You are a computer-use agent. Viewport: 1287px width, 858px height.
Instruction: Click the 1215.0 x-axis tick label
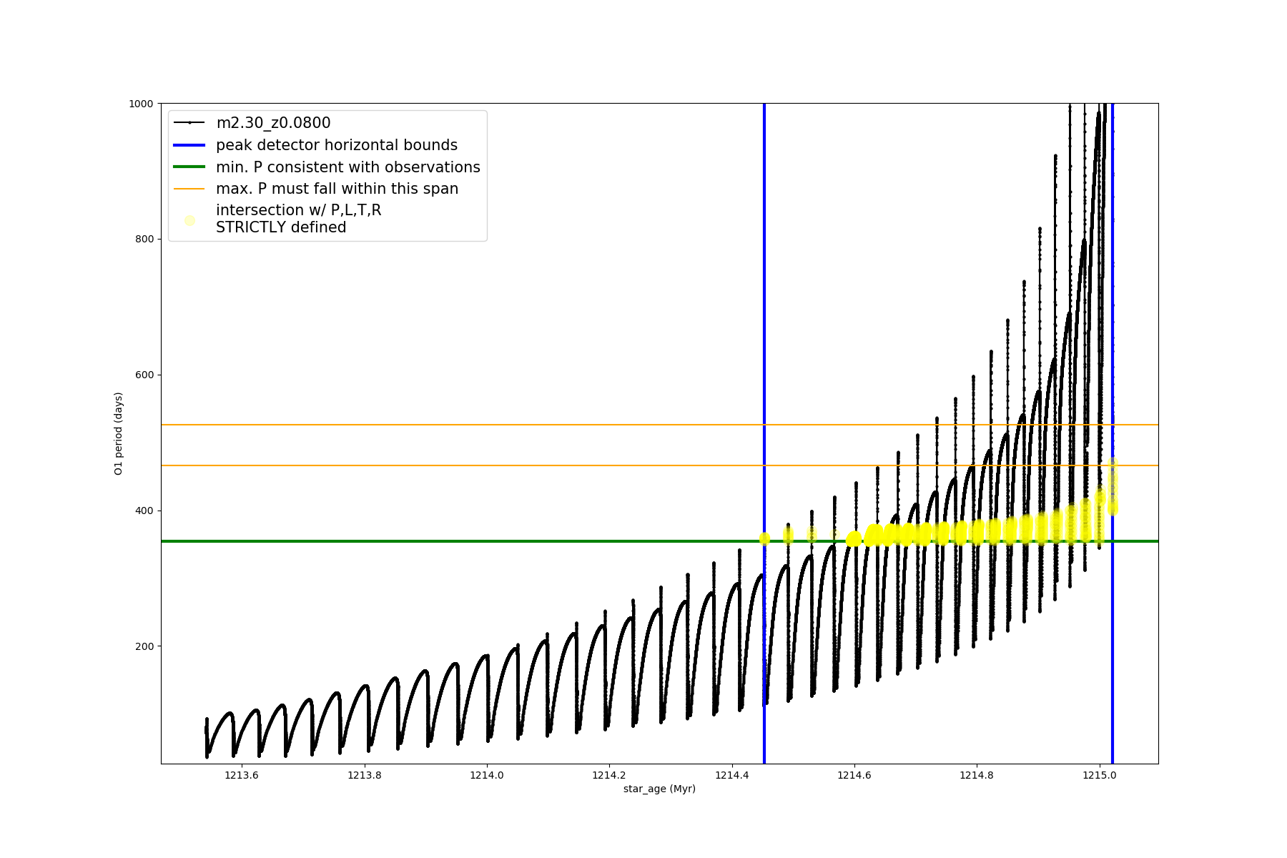(x=1099, y=775)
